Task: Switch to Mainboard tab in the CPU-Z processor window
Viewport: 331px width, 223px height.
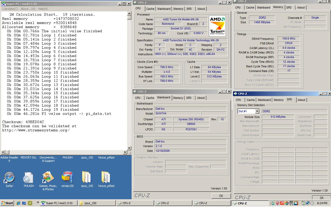Action: [164, 9]
